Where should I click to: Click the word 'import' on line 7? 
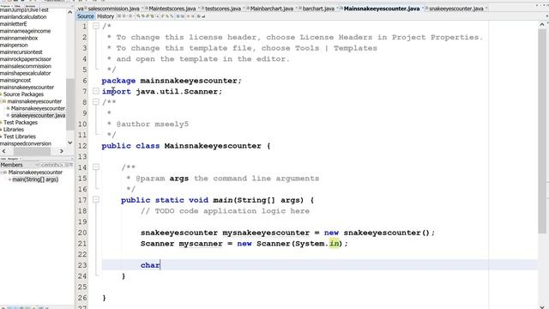[x=117, y=92]
